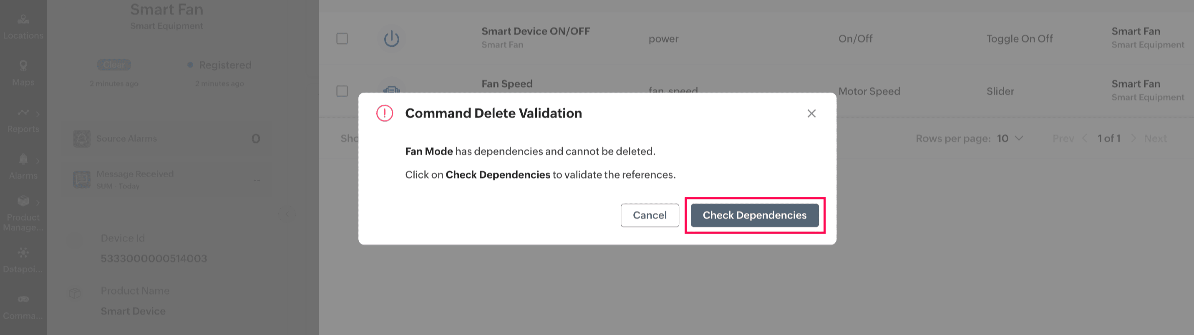Click the power icon for Smart Device ON/OFF

[x=392, y=38]
